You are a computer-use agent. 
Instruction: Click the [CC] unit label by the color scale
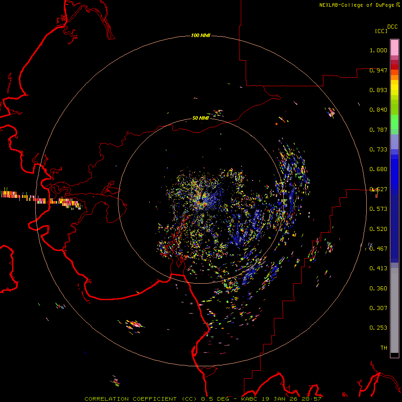(381, 31)
